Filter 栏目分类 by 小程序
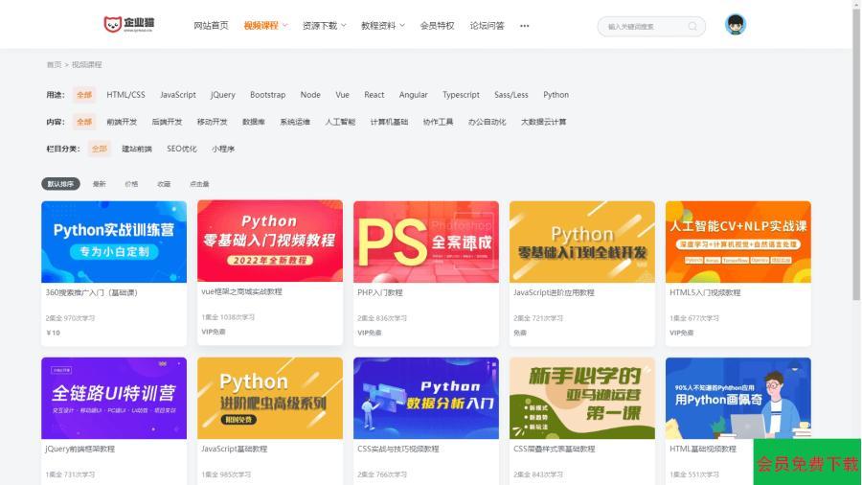The width and height of the screenshot is (862, 485). pyautogui.click(x=223, y=149)
